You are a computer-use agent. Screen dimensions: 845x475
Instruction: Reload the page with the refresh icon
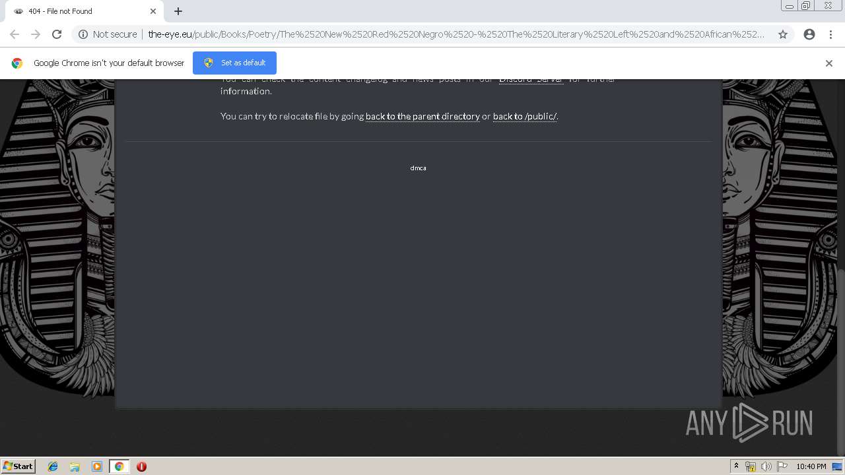(57, 34)
